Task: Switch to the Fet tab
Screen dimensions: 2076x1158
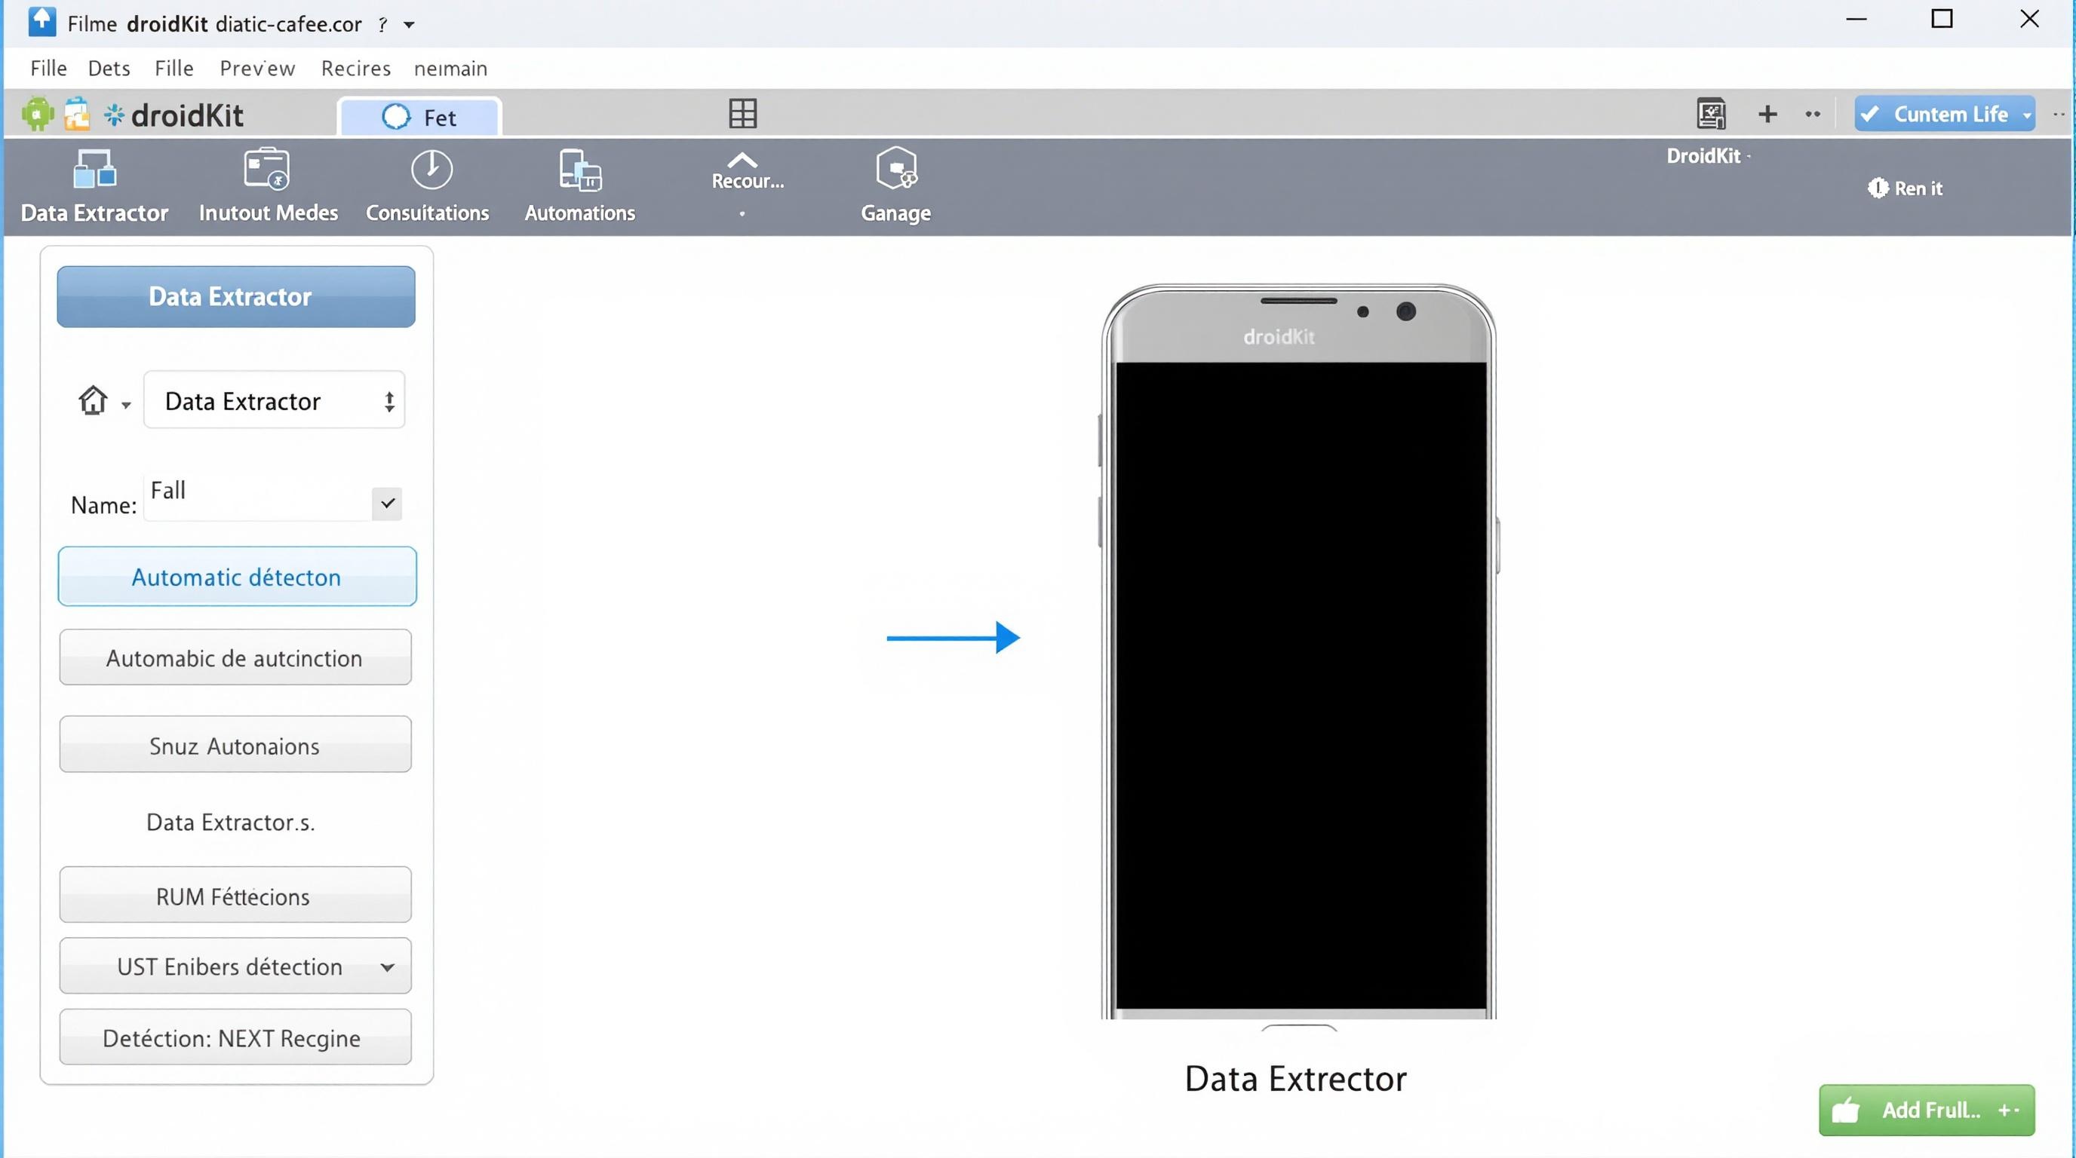Action: click(420, 117)
